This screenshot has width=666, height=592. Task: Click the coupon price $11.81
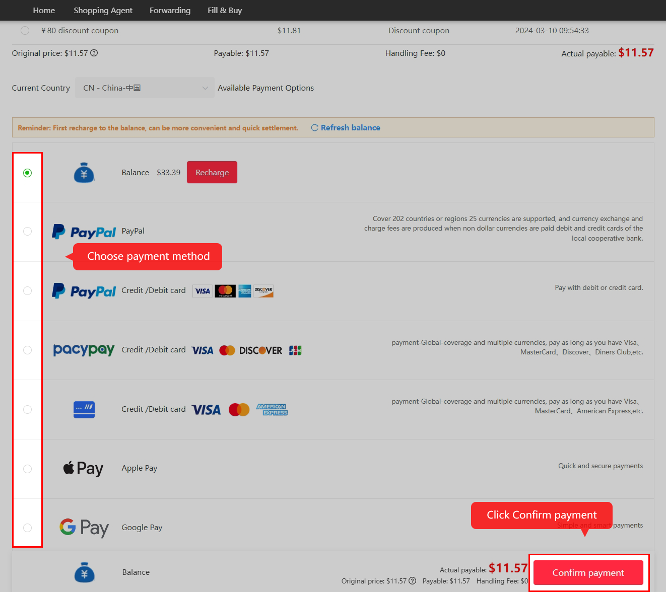click(289, 30)
